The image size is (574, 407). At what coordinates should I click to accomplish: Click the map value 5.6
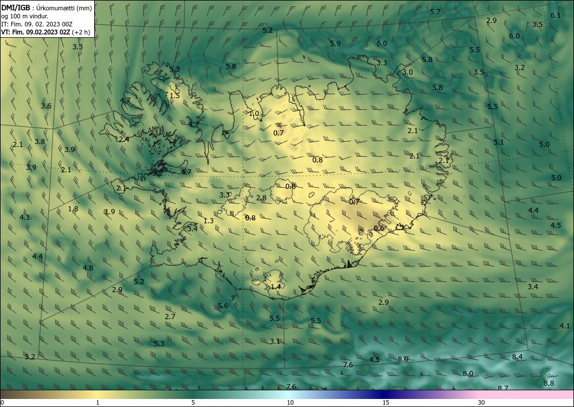[x=223, y=305]
